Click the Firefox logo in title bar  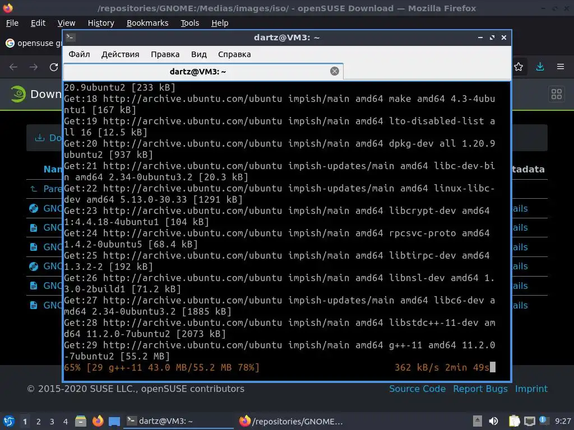[8, 8]
